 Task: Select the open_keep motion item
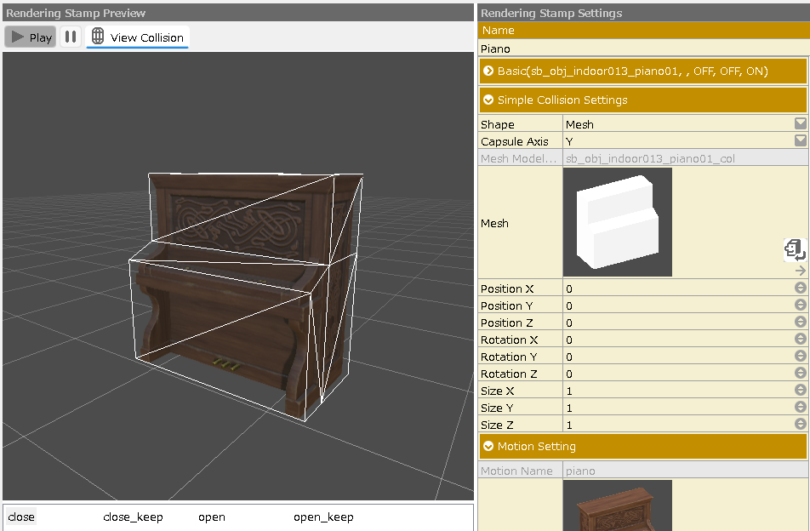point(323,517)
